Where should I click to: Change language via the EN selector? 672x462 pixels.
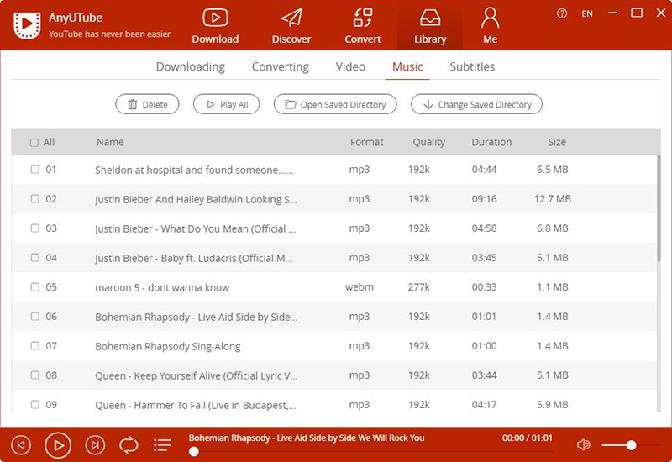(587, 13)
